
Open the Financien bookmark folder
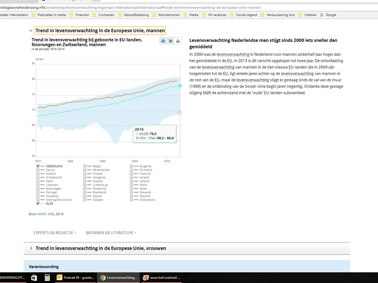(79, 15)
